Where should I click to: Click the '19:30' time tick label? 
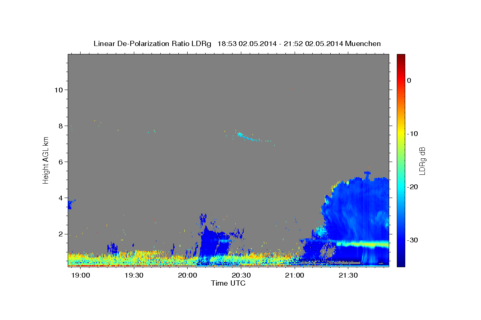click(x=134, y=276)
